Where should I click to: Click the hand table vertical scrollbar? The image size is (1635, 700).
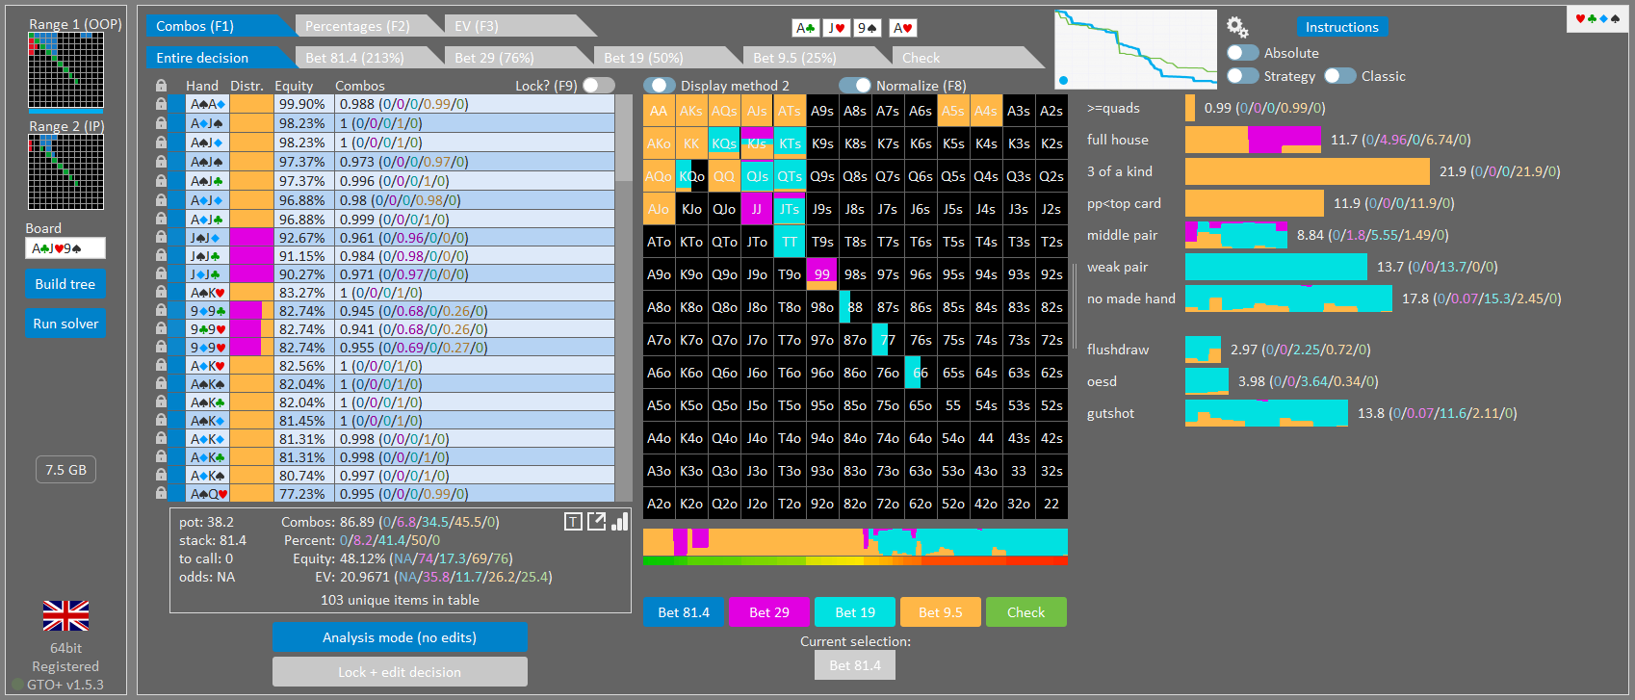pyautogui.click(x=624, y=298)
